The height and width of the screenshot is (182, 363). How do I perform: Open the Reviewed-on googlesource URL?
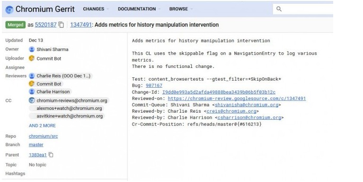[x=237, y=99]
